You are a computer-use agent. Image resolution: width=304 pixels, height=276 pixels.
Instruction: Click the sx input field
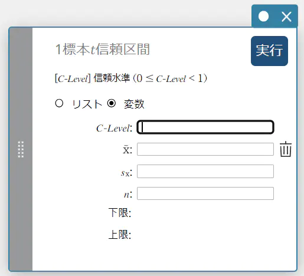[x=205, y=171]
